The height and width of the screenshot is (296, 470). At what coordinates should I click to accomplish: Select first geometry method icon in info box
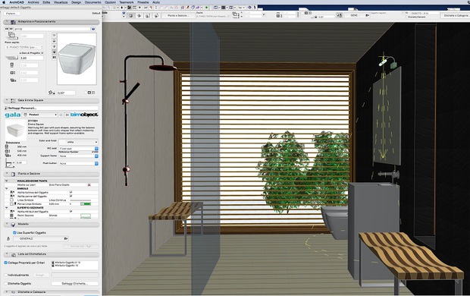(x=131, y=16)
